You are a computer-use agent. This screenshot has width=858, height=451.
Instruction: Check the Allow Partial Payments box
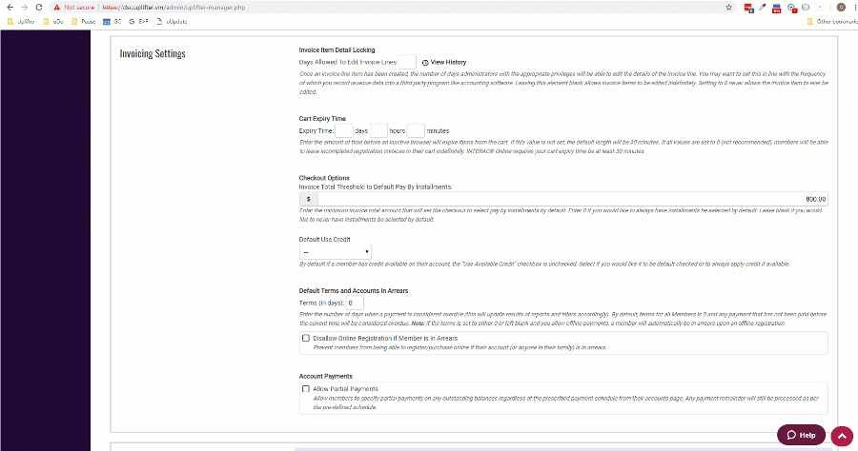[306, 388]
